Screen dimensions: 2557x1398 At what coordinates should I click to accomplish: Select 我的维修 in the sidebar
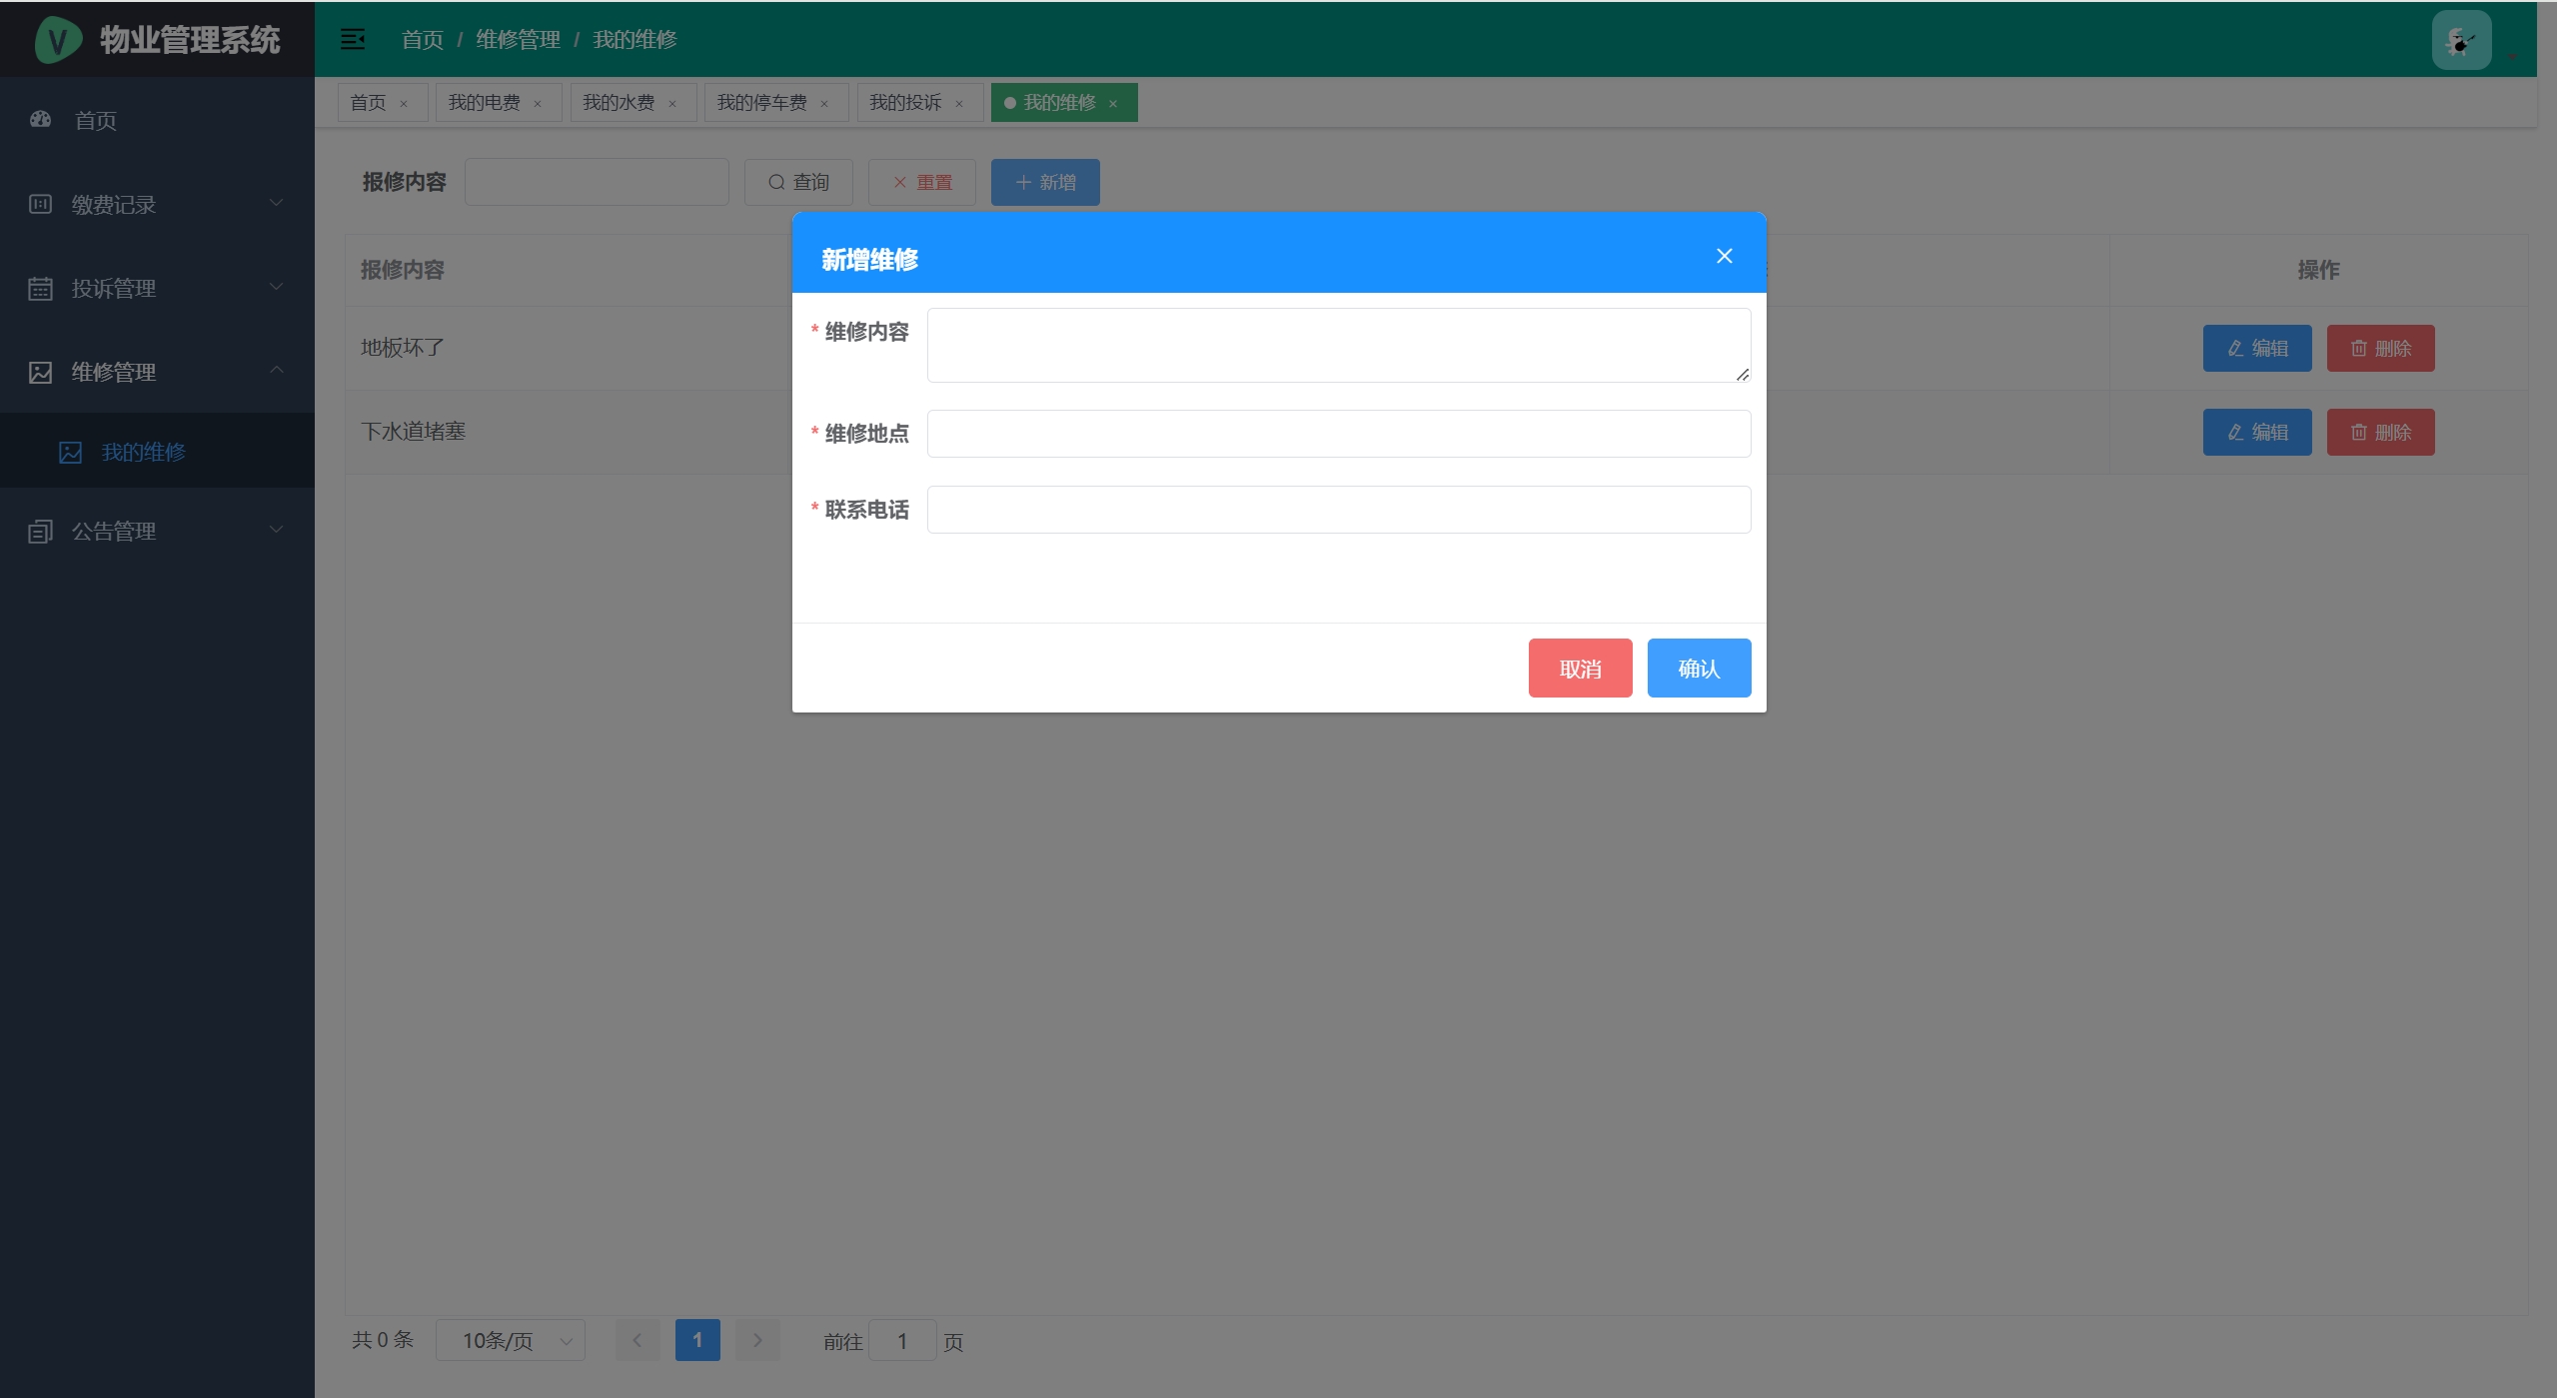(x=143, y=452)
